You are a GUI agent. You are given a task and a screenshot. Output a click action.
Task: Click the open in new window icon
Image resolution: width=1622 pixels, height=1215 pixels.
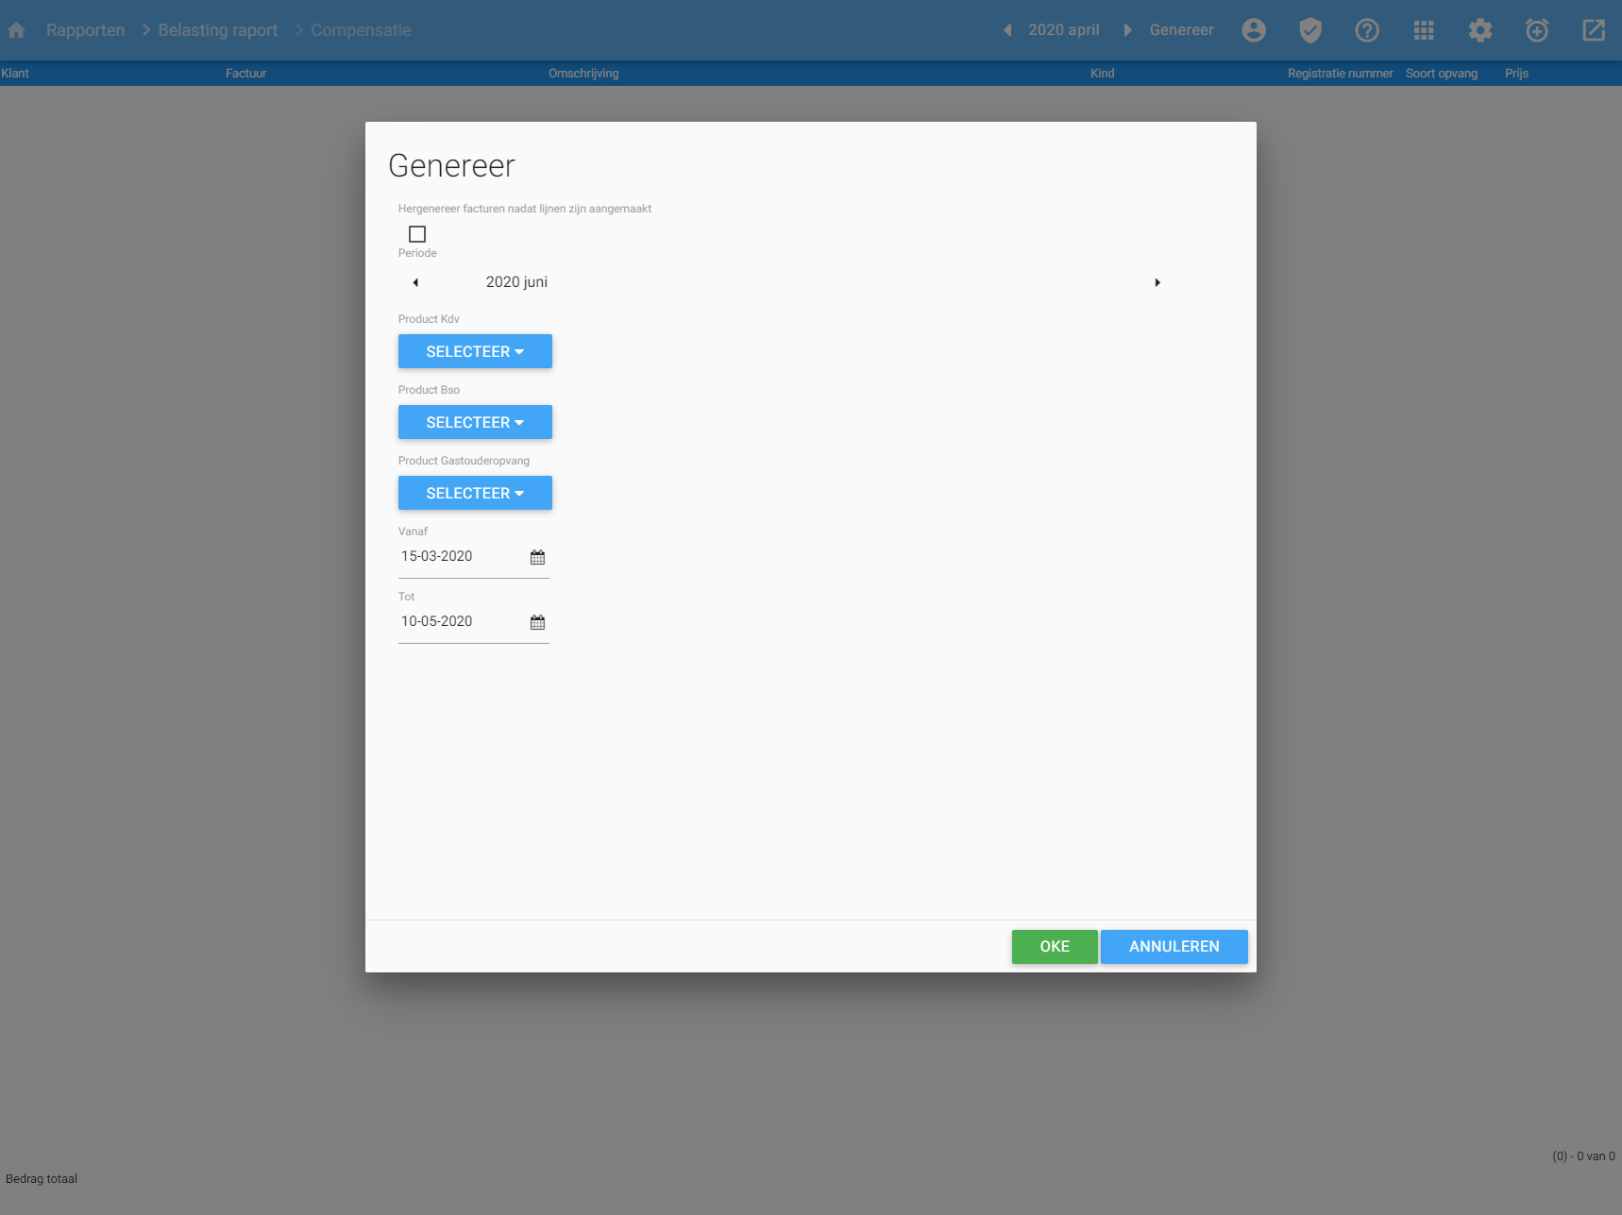pos(1594,30)
